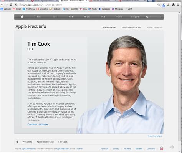The height and width of the screenshot is (153, 182).
Task: Click the download extension icon in toolbar
Action: [x=169, y=5]
